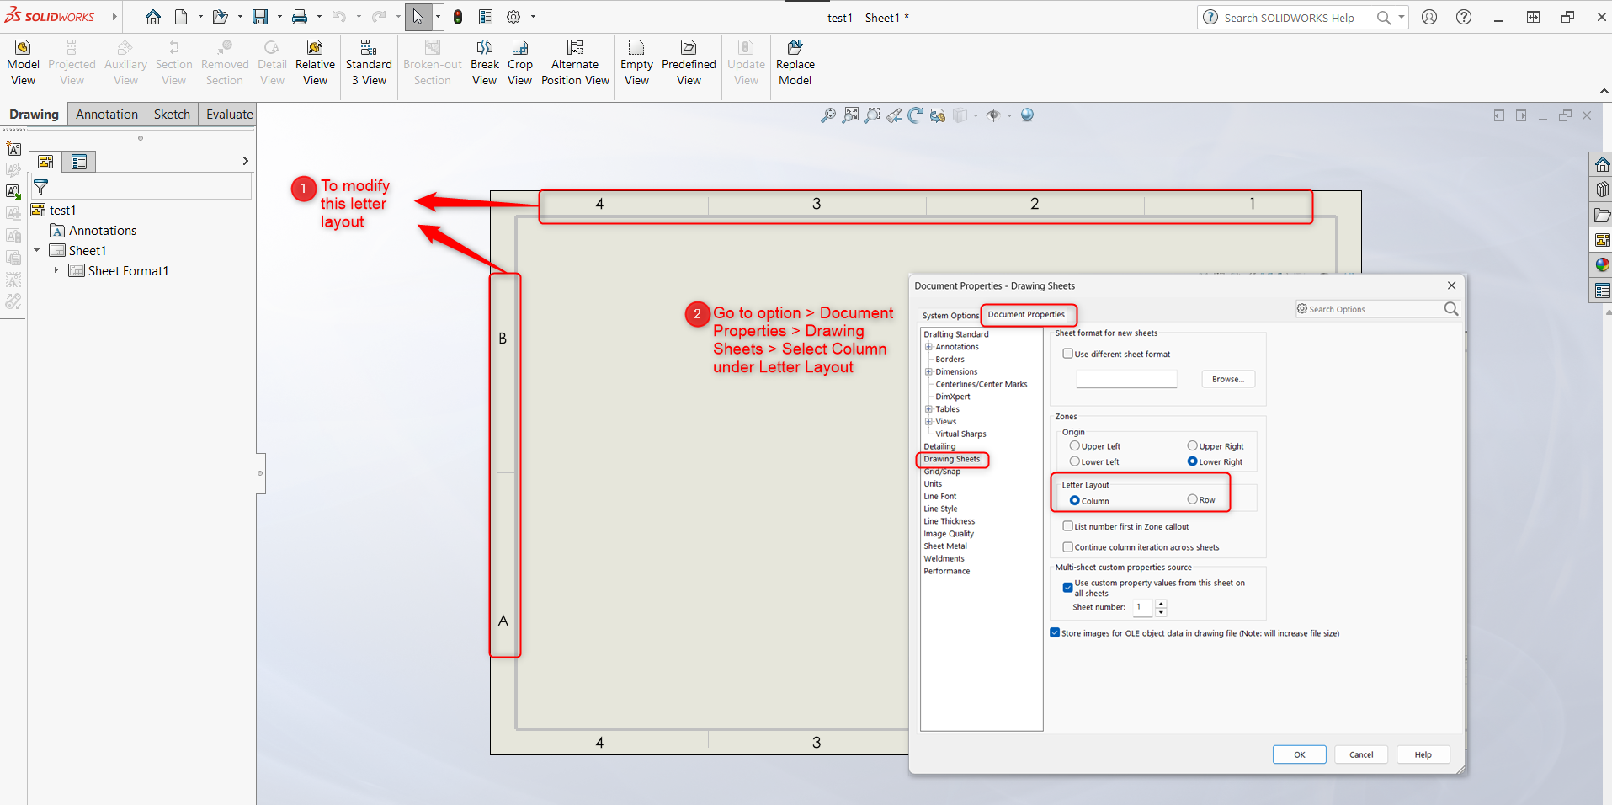The width and height of the screenshot is (1612, 805).
Task: Select the Projected View tool
Action: click(72, 59)
